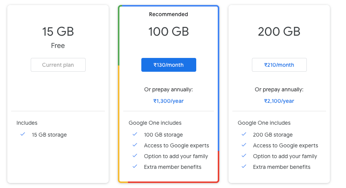
Task: Click checkmark for Extra member benefits in 200 GB plan
Action: click(x=244, y=167)
